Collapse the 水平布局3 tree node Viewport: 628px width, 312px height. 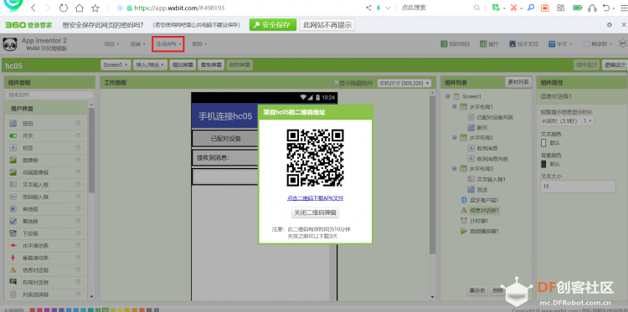point(455,168)
